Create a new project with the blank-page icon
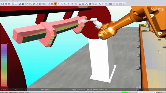 [2, 4]
